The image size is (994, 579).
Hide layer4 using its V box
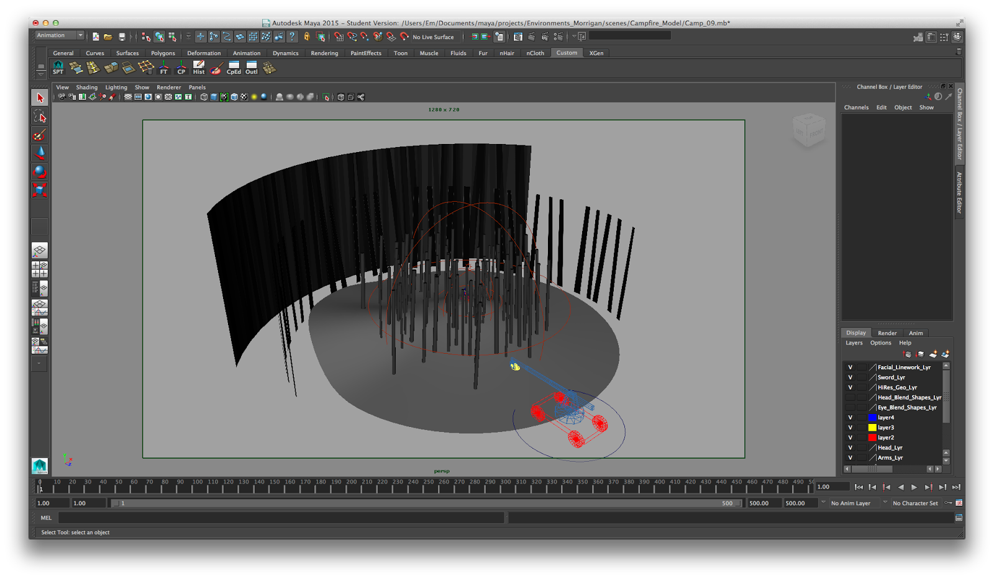pos(850,418)
